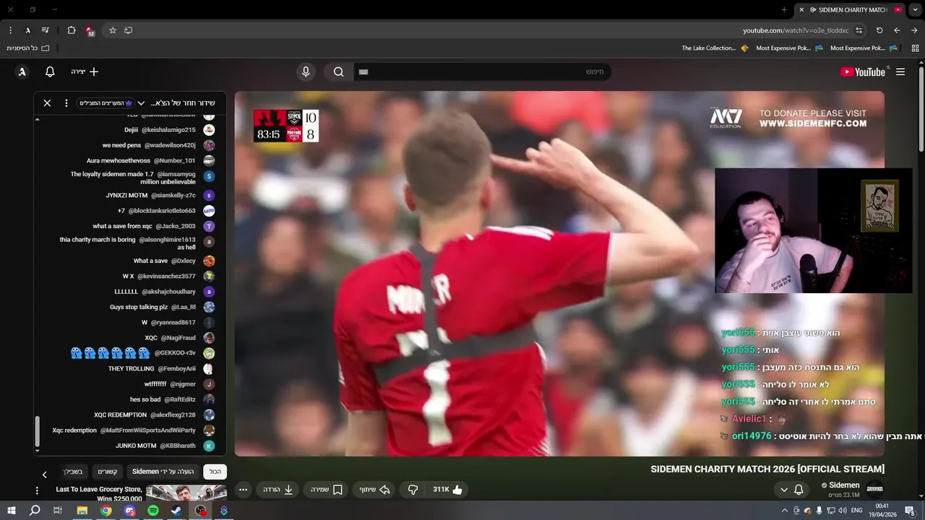Open site settings icon beside the URL
Screen dimensions: 925x520
point(859,30)
